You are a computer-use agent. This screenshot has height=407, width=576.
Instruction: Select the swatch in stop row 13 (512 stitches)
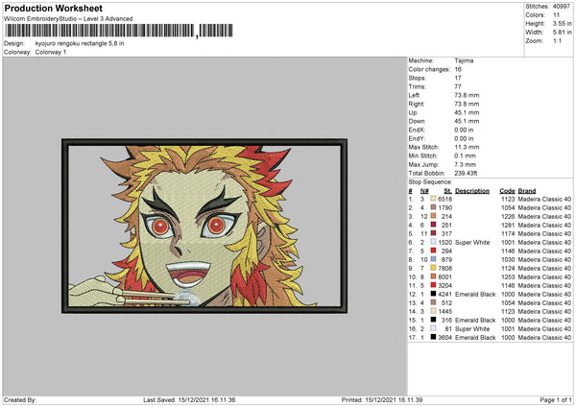tap(433, 302)
